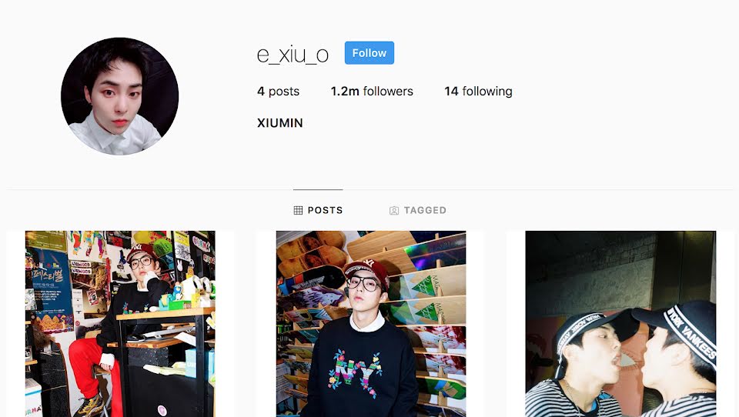This screenshot has height=417, width=739.
Task: Switch to the TAGGED tab label
Action: (425, 210)
